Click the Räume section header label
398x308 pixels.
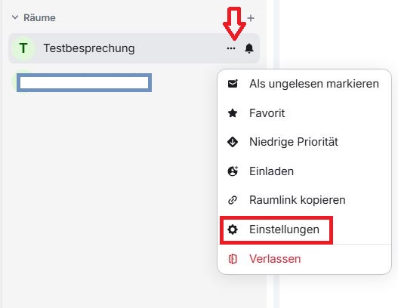[x=39, y=18]
